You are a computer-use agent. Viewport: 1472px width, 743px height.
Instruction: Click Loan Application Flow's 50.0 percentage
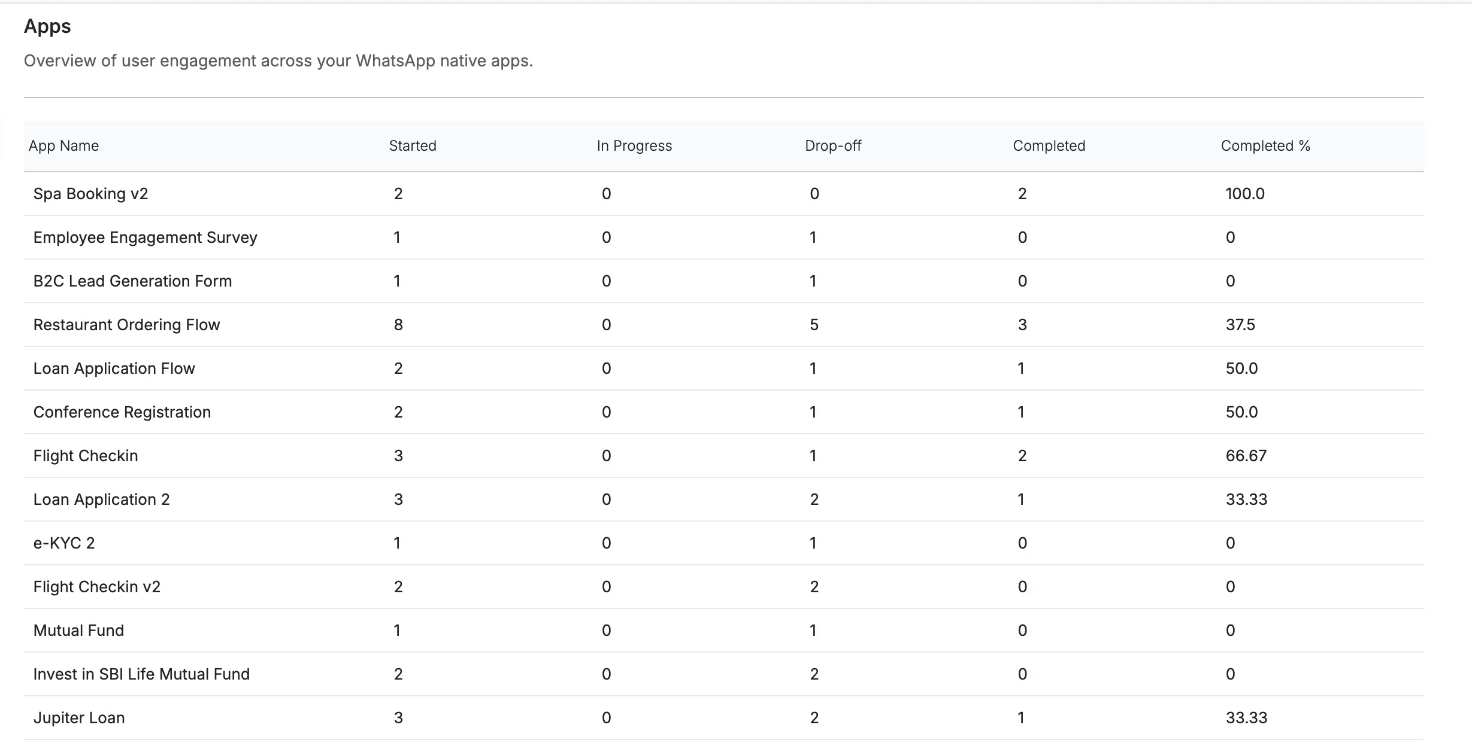tap(1241, 369)
